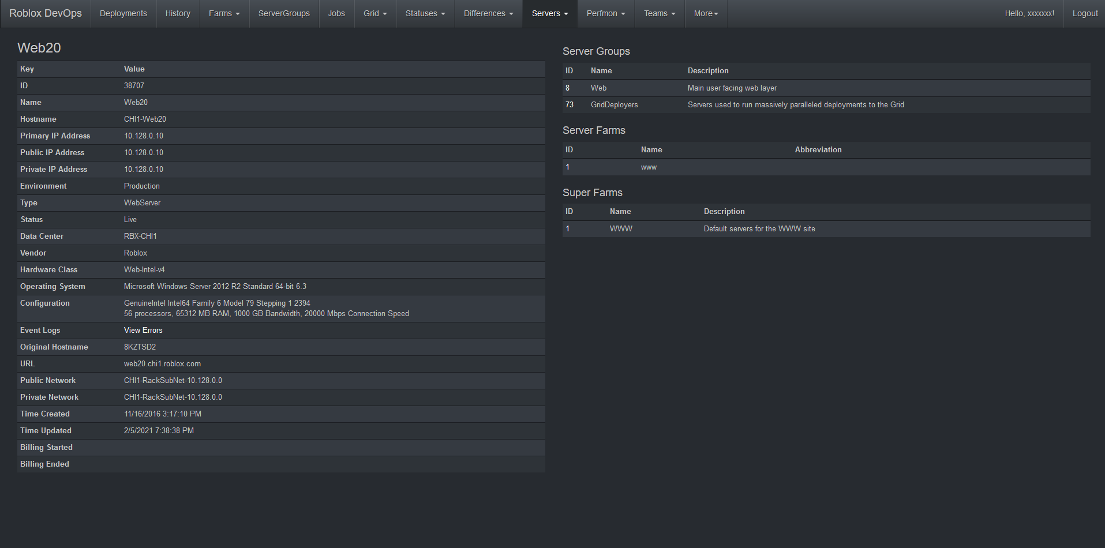Click the Logout link
1105x548 pixels.
(x=1085, y=13)
